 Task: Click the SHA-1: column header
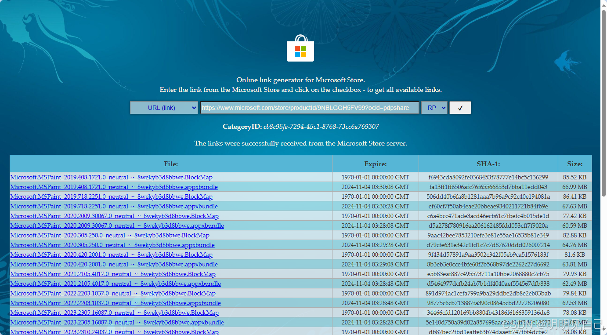pyautogui.click(x=488, y=164)
